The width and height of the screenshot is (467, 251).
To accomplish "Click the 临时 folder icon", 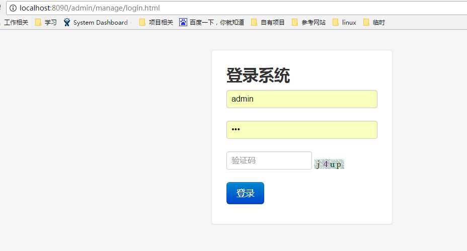I will click(x=366, y=22).
